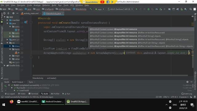
Task: Expand the Load build node in Build output
Action: pos(14,90)
